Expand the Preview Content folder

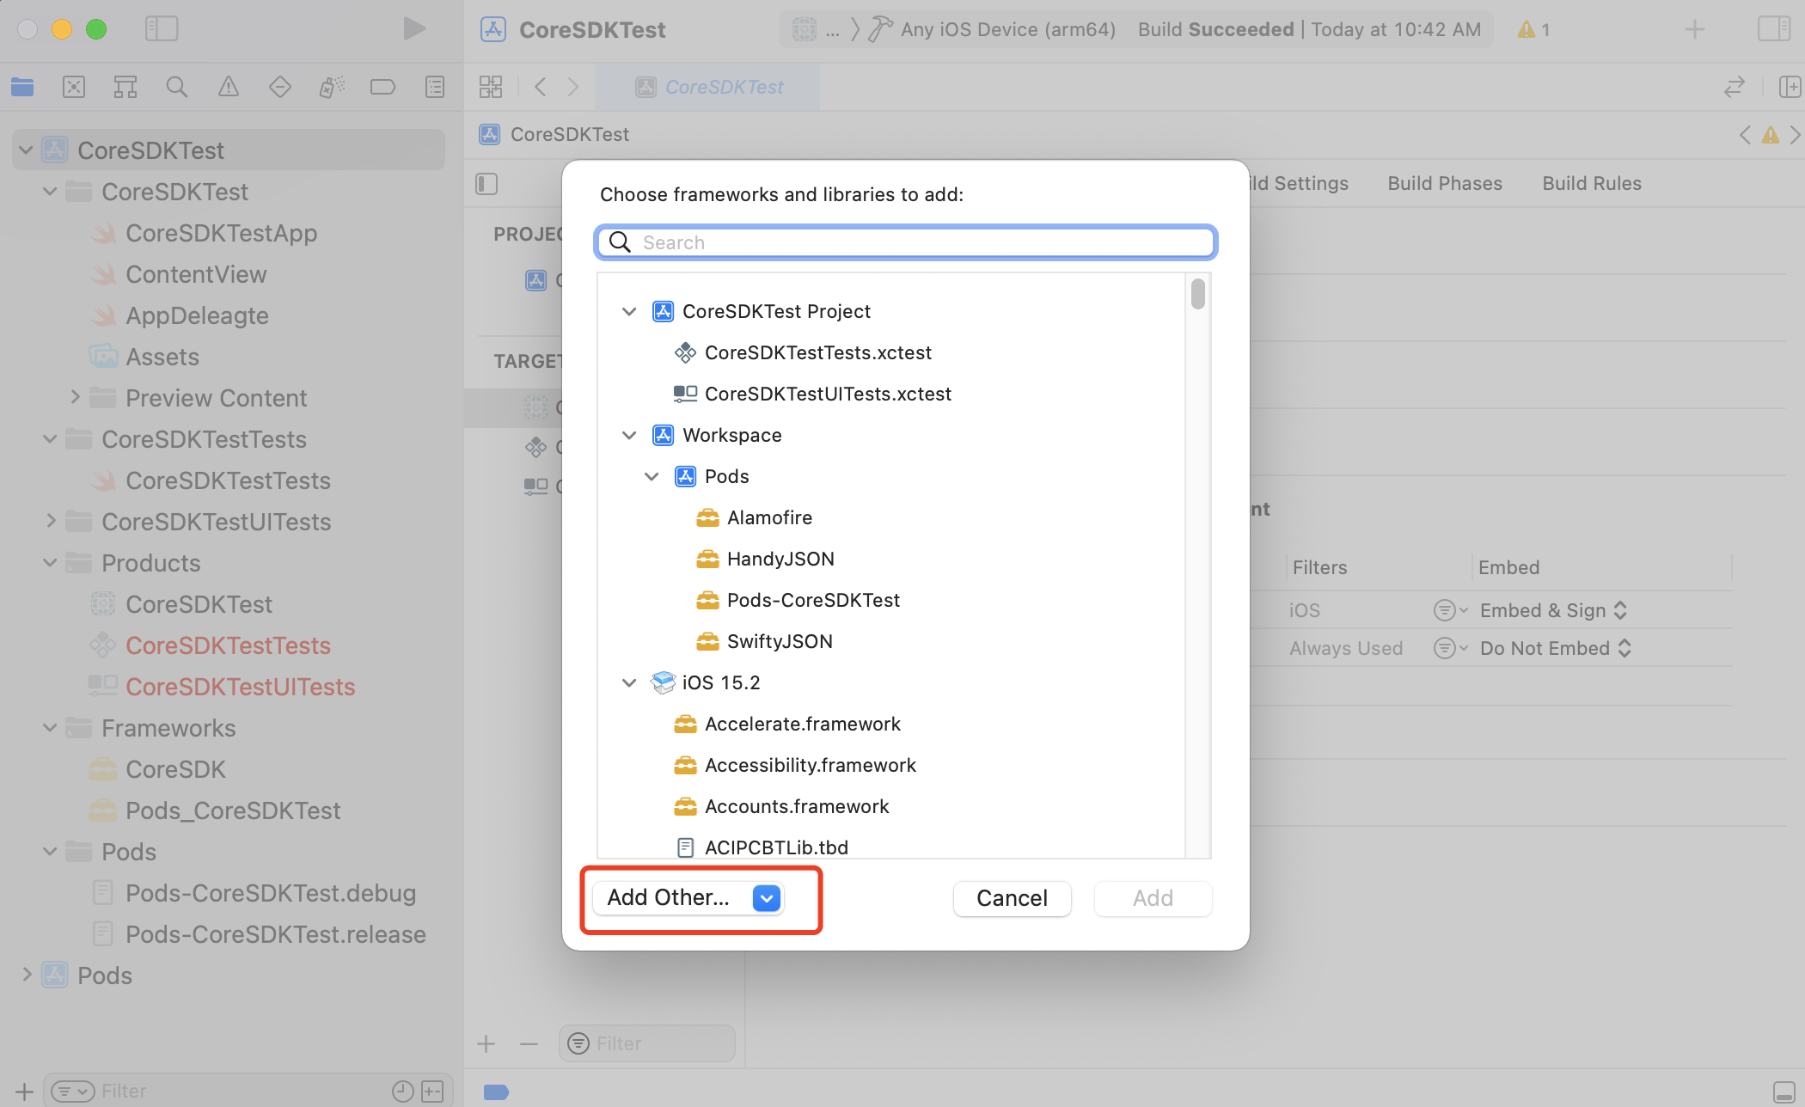coord(75,397)
